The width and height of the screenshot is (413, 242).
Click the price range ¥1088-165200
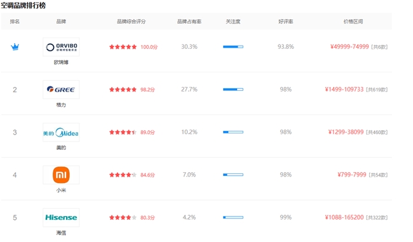tap(344, 217)
